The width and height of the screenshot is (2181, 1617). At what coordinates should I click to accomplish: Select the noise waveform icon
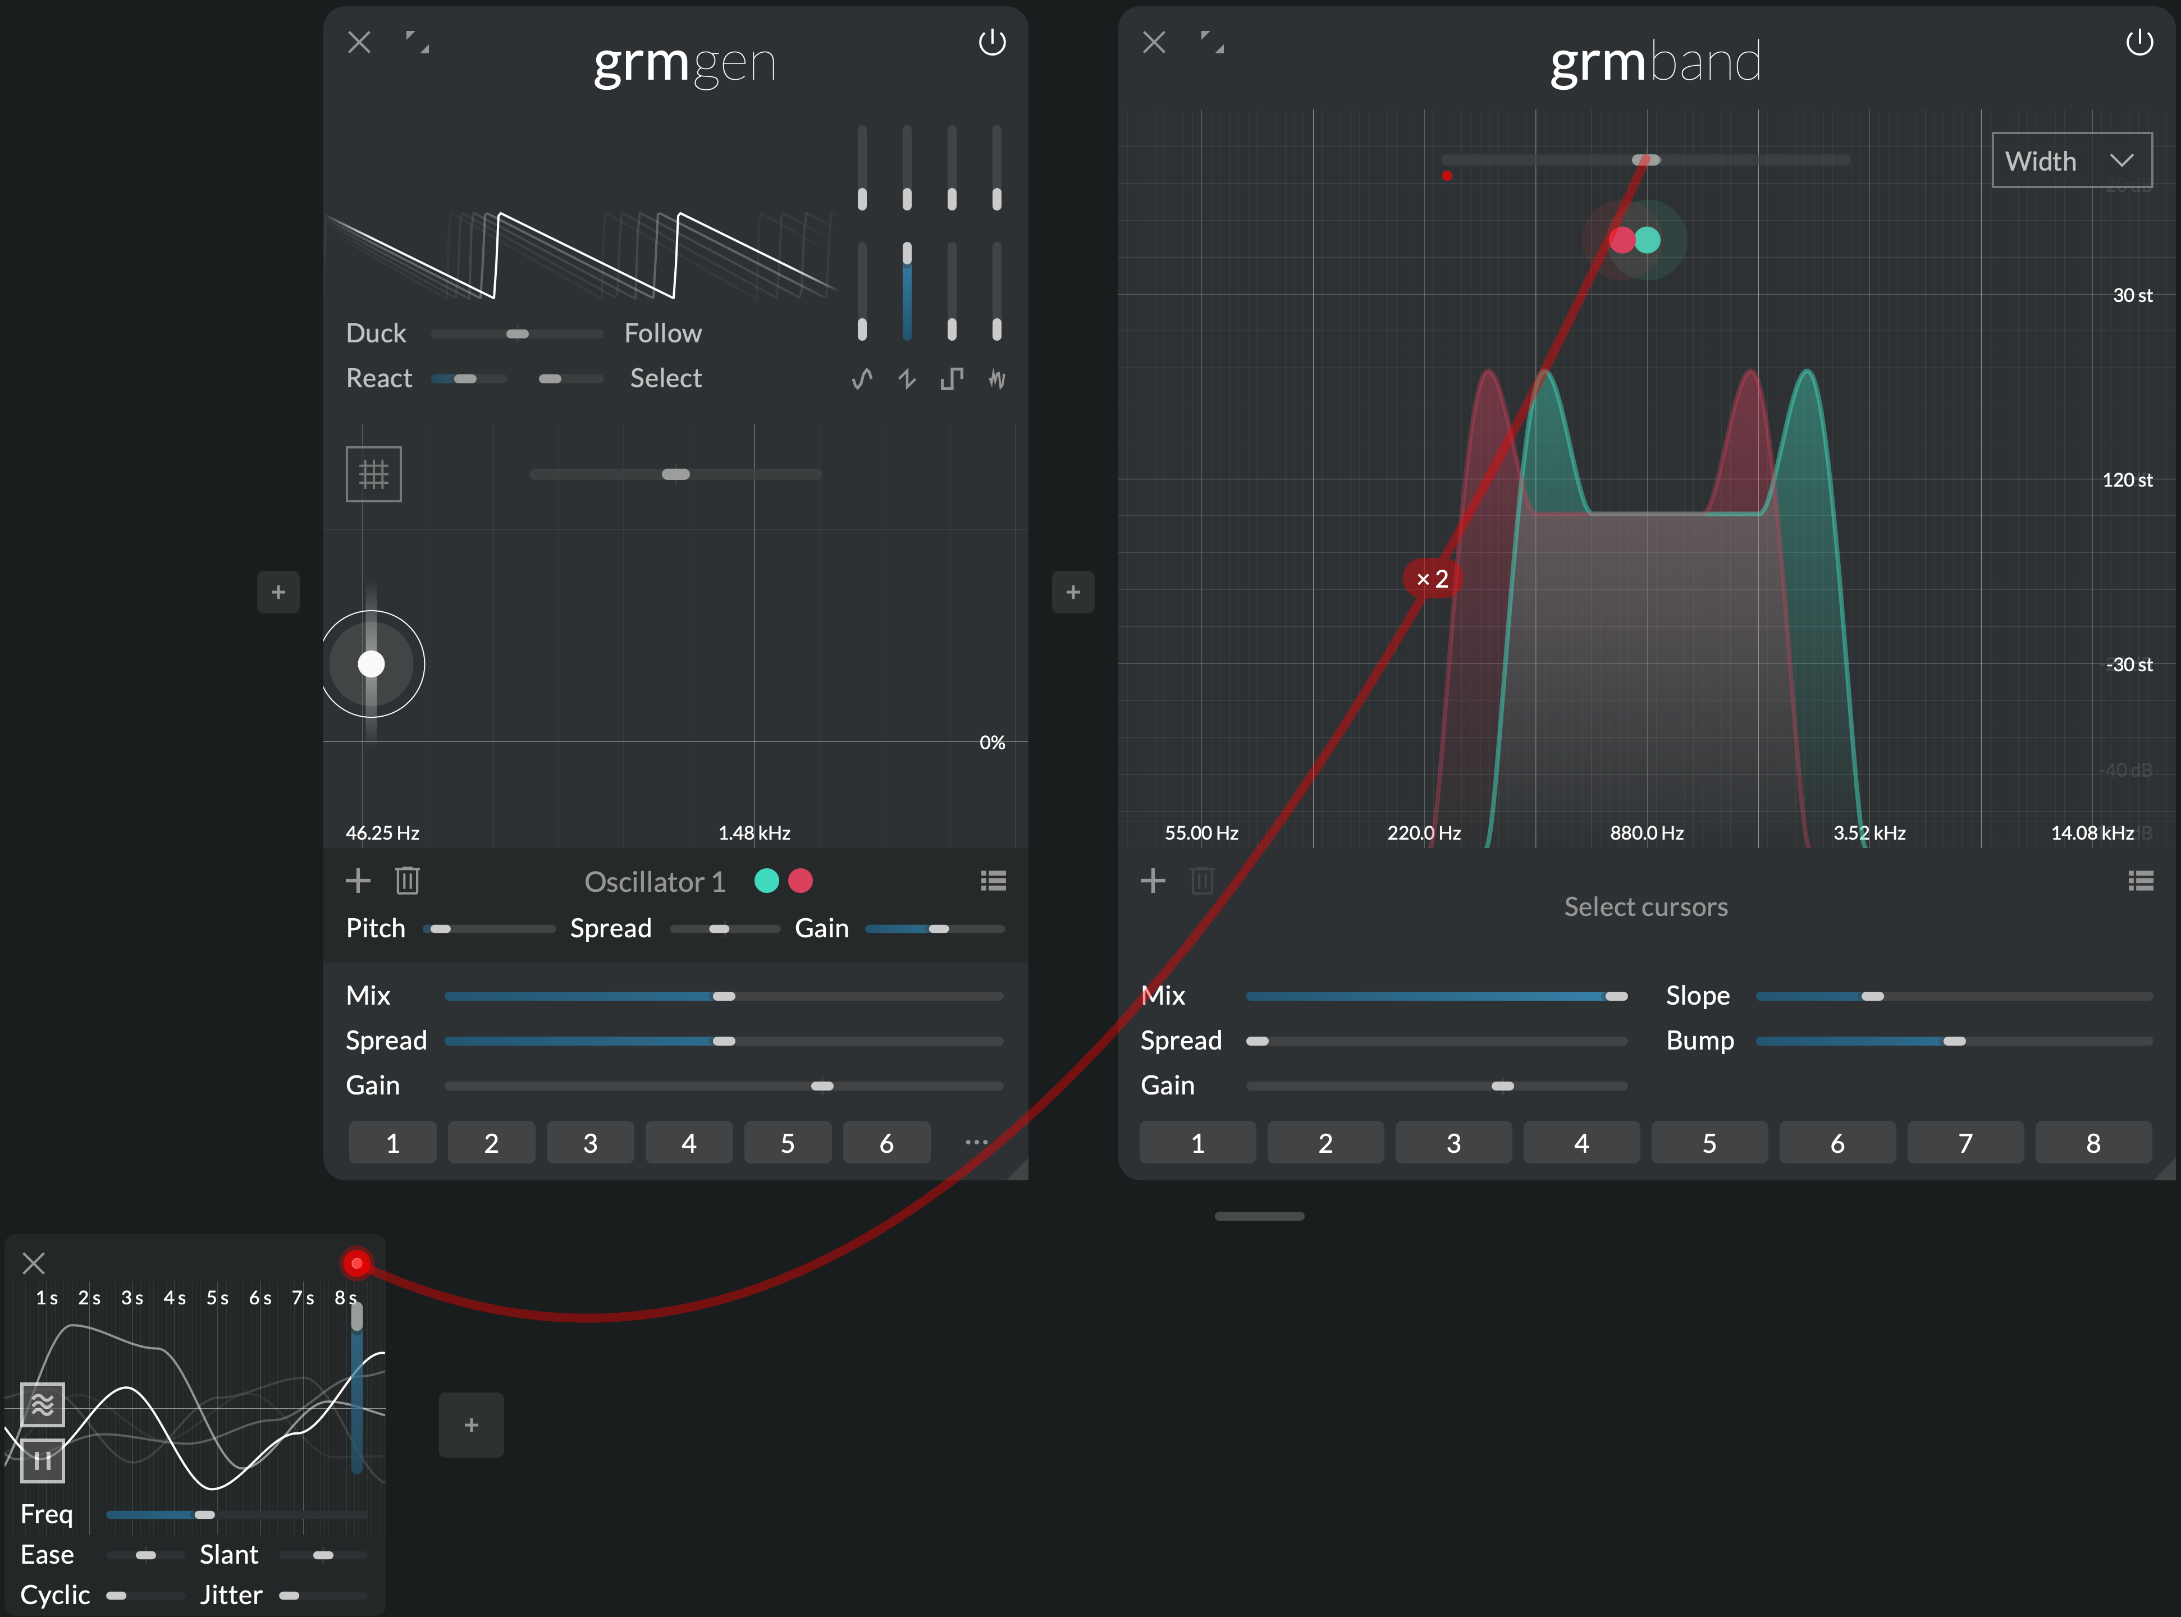[x=996, y=379]
